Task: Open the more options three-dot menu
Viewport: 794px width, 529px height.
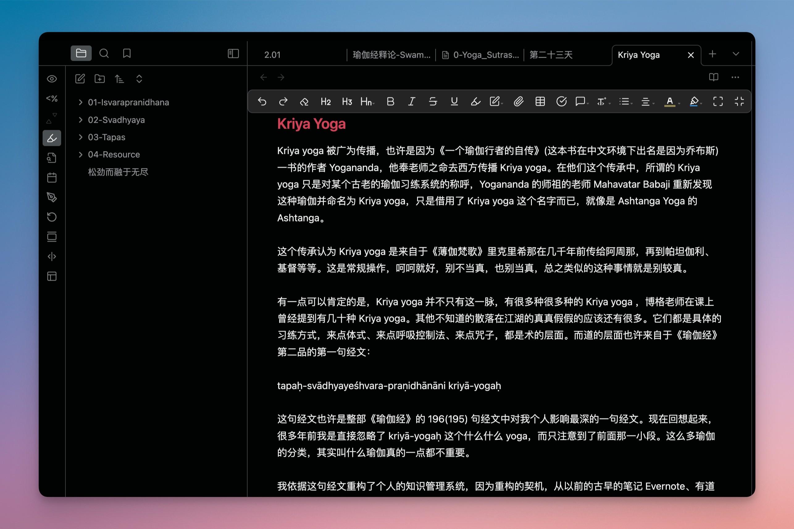Action: [735, 77]
